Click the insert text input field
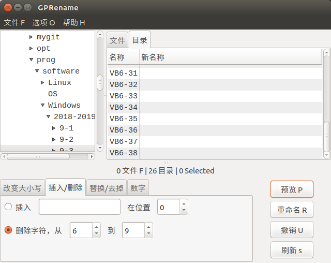 click(80, 207)
